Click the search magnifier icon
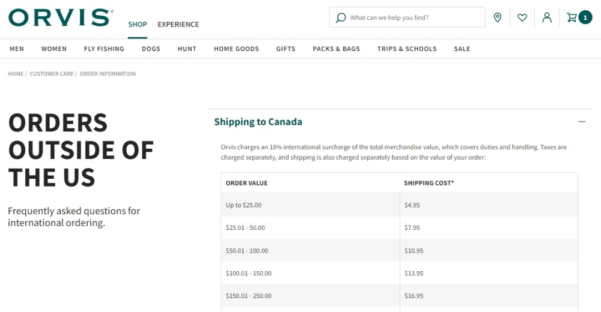 (x=341, y=17)
